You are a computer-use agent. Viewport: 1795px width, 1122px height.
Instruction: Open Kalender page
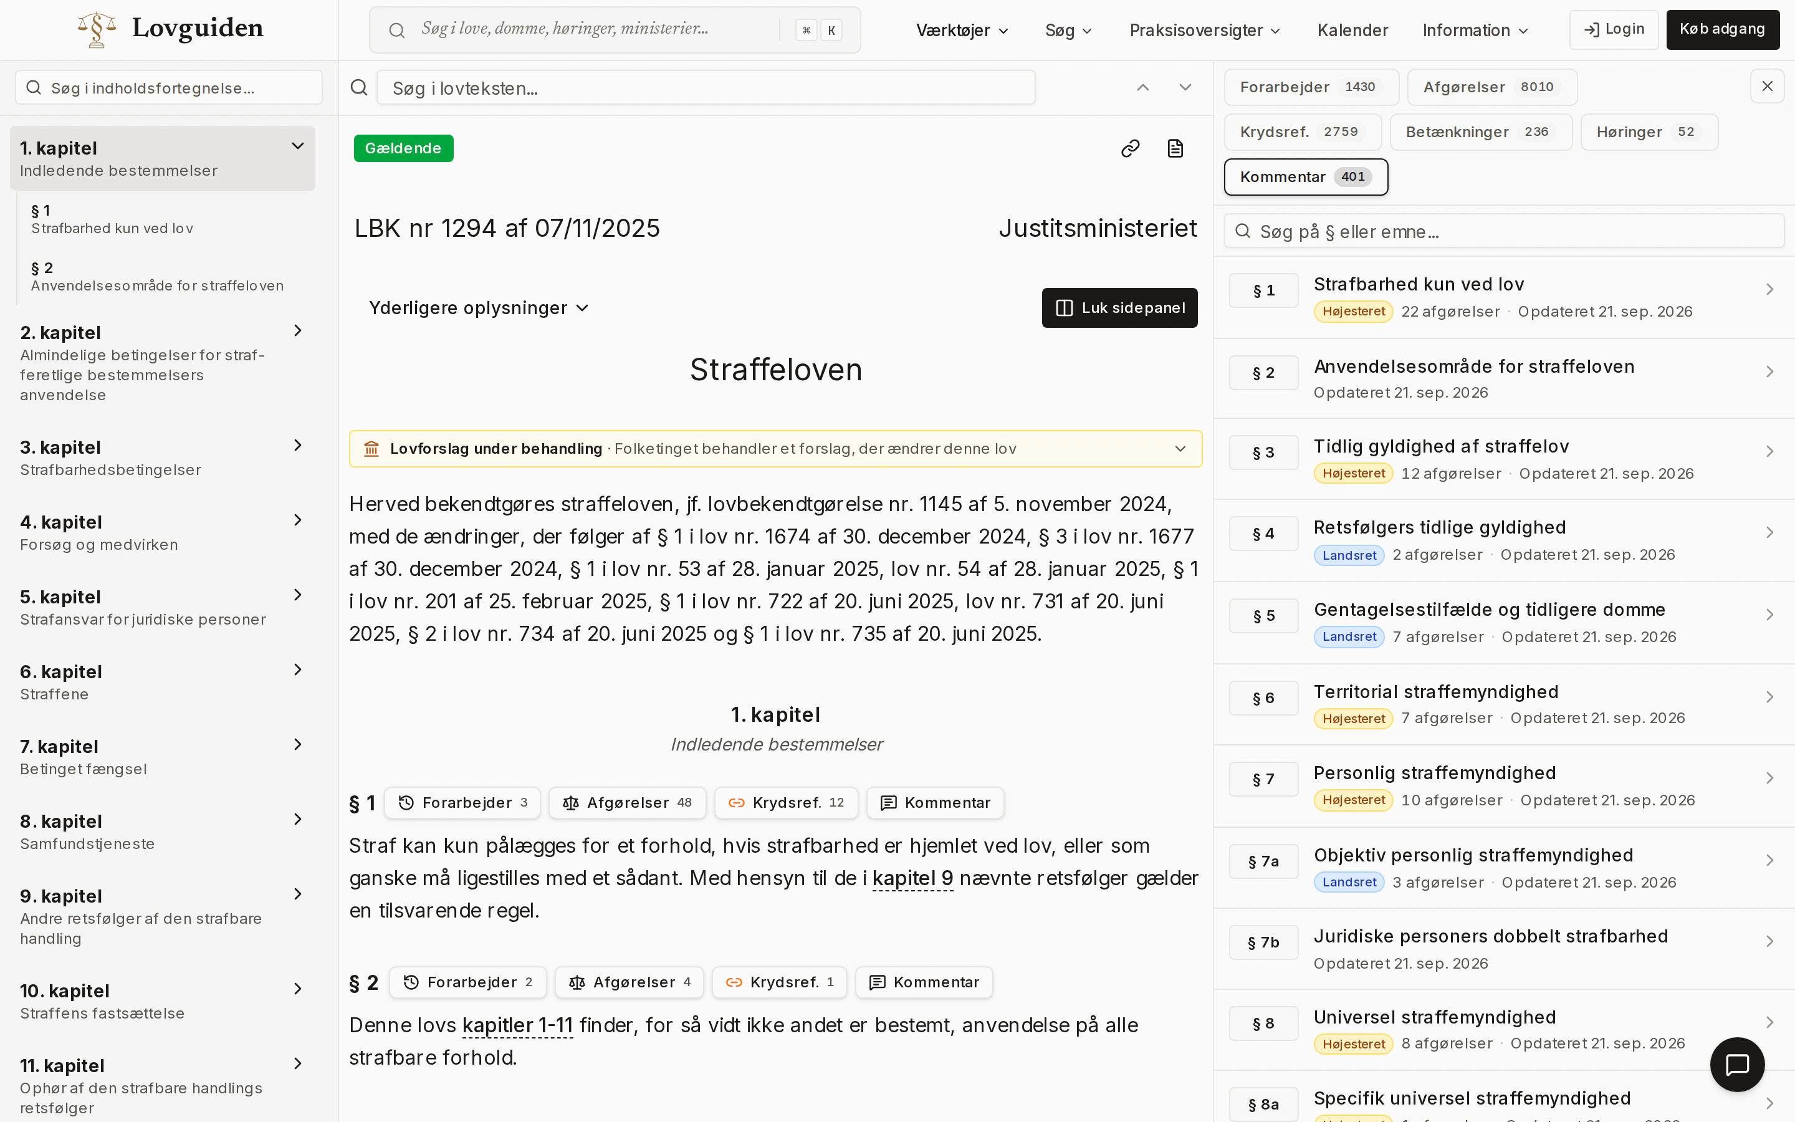tap(1352, 31)
